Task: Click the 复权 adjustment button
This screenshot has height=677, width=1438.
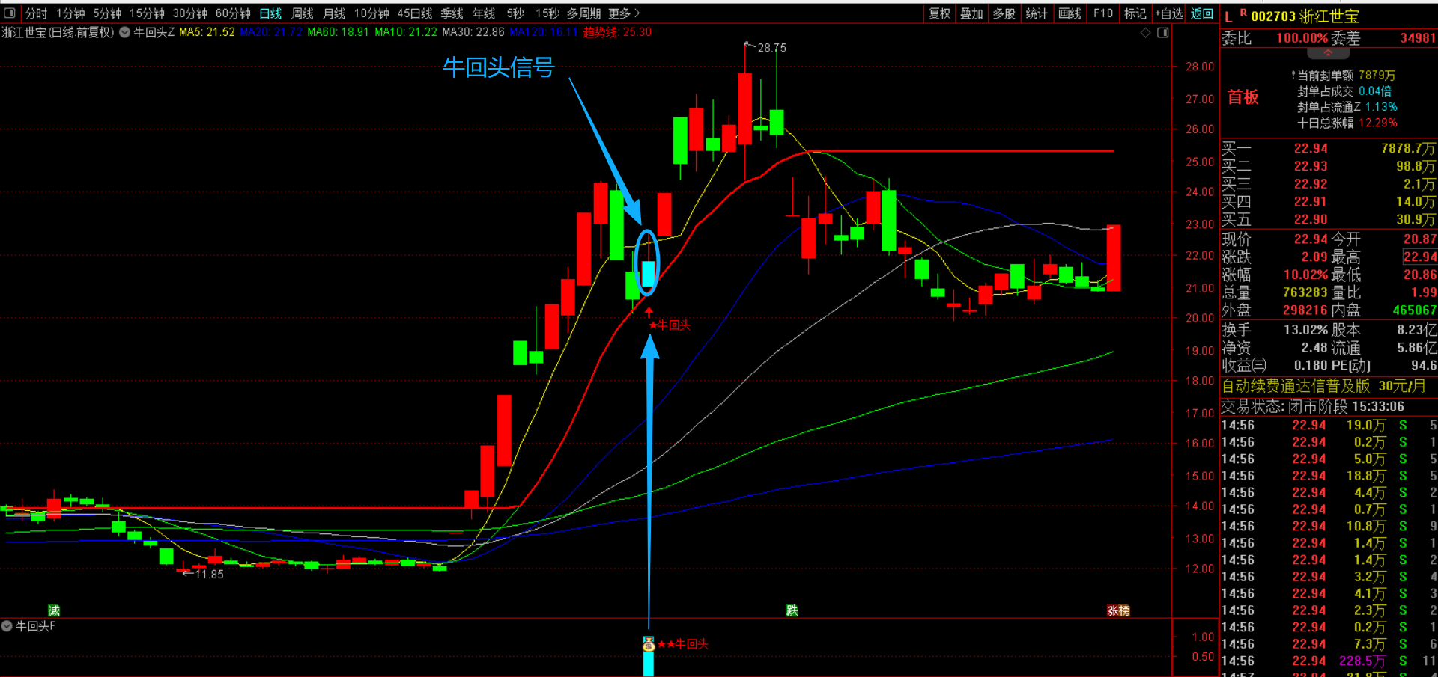Action: (940, 13)
